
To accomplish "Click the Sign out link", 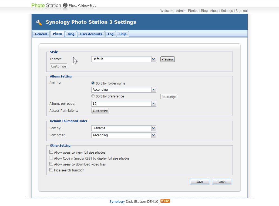I will 241,11.
